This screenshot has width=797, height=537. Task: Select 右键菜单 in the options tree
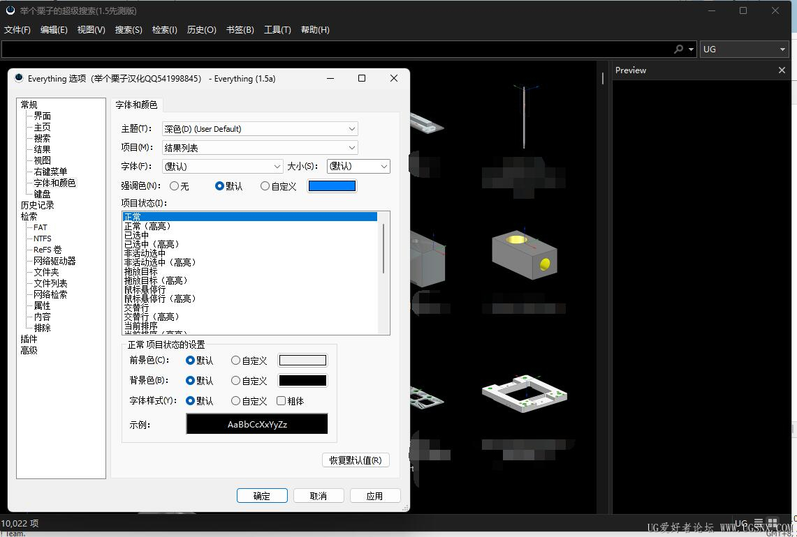pos(50,172)
